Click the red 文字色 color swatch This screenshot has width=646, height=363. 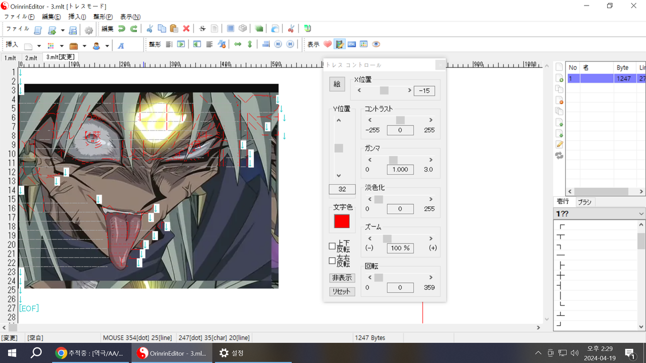(342, 221)
